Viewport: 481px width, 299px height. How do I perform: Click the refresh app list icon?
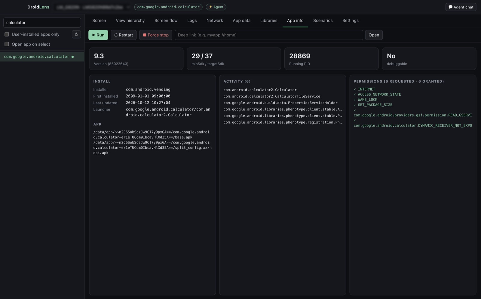[x=76, y=34]
